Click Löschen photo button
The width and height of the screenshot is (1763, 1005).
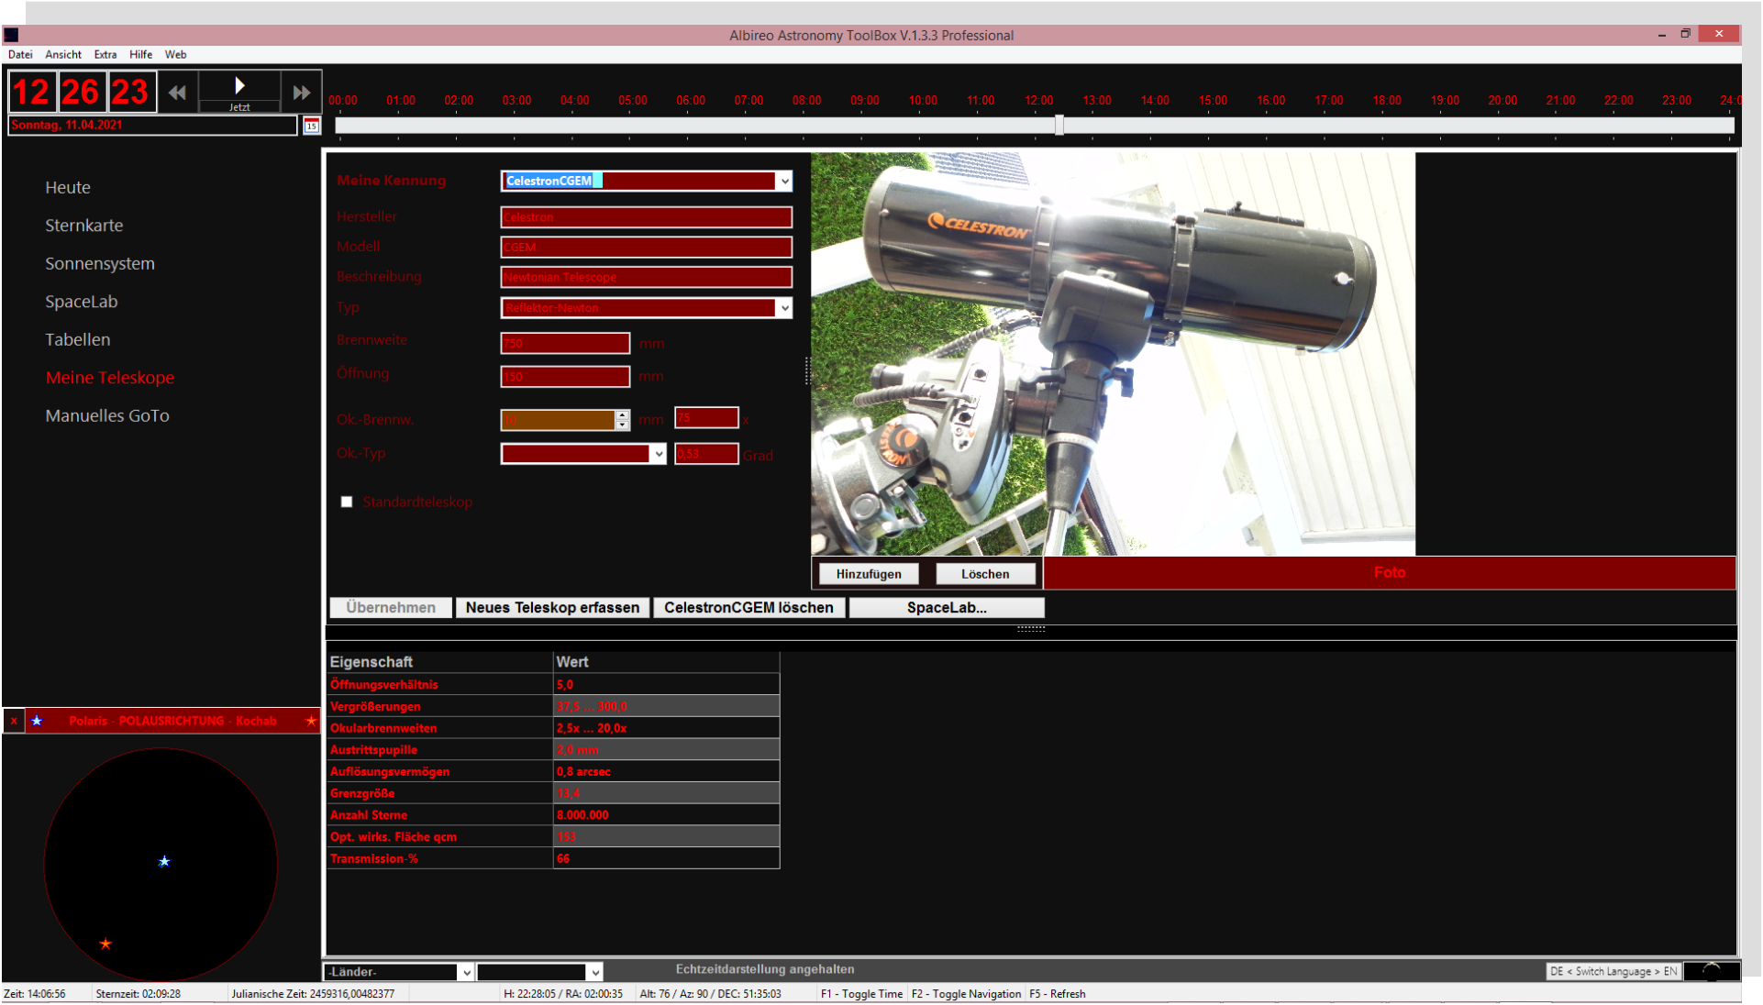pos(985,574)
